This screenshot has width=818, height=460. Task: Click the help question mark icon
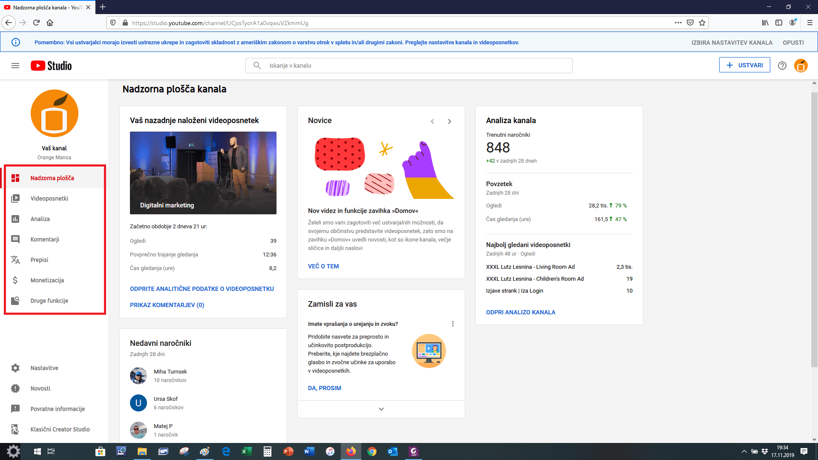click(x=782, y=66)
